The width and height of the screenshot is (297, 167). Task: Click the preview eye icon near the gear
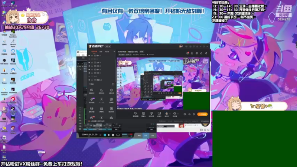click(189, 114)
